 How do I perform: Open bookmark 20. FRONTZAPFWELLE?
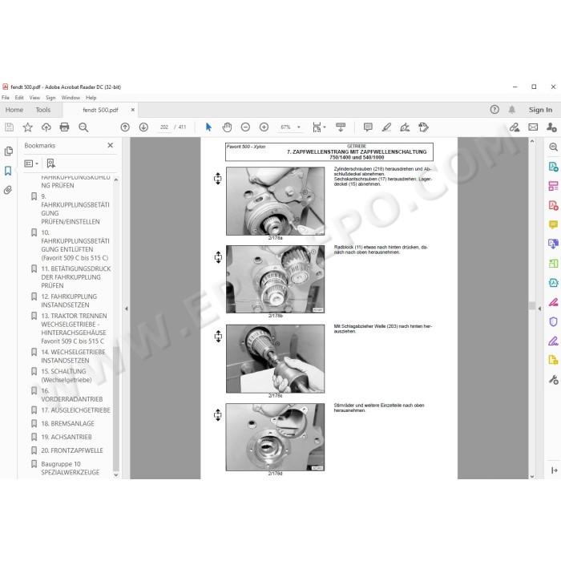coord(72,450)
